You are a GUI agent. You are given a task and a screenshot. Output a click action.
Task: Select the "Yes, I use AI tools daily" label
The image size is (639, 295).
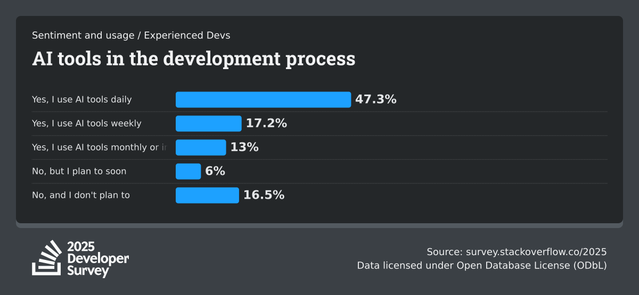pos(81,99)
